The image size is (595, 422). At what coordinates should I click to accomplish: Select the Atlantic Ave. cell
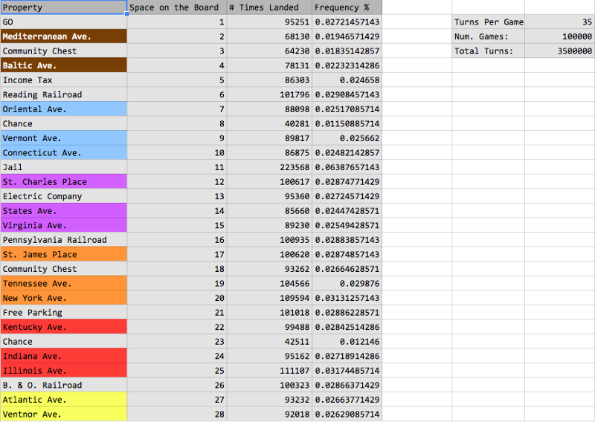tap(64, 400)
